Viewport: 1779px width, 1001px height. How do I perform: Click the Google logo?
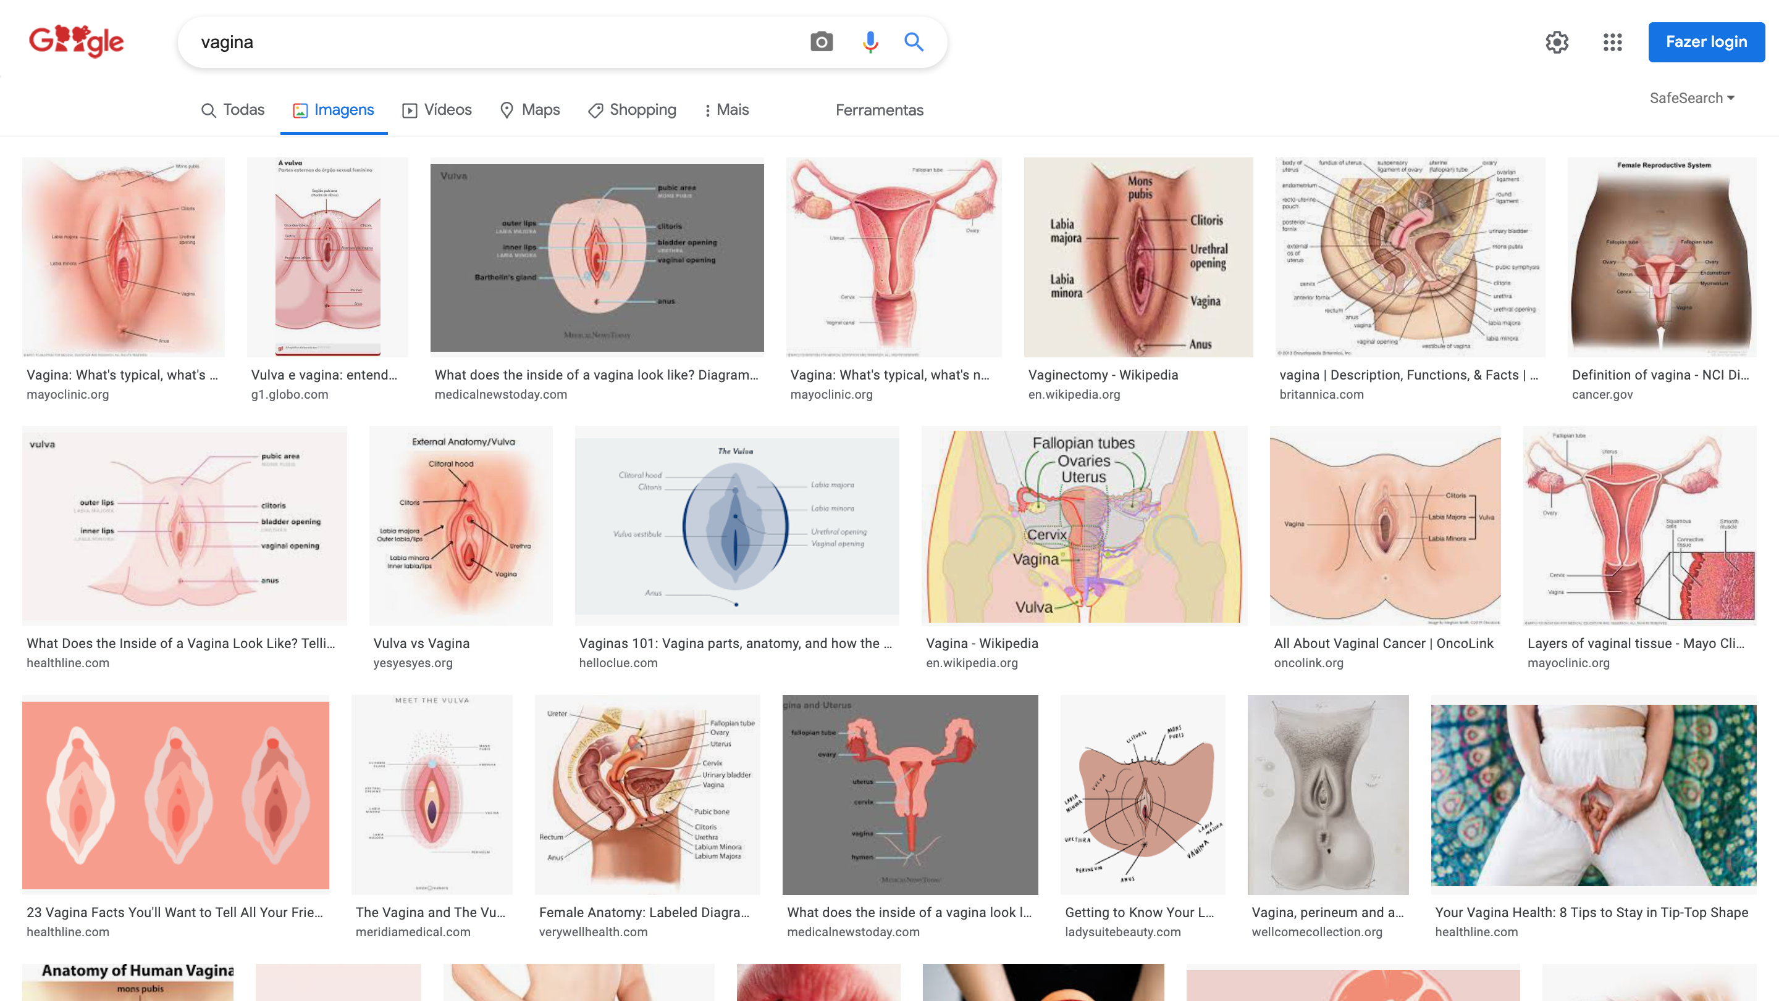(77, 41)
